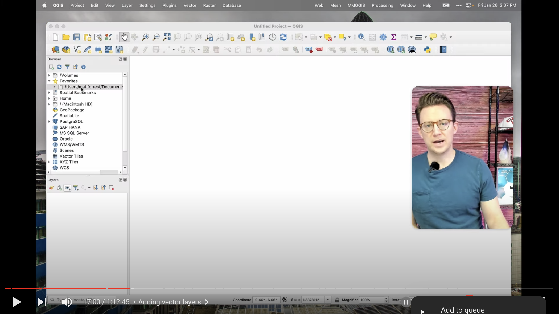Open the Processing Toolbox gear icon

tap(383, 37)
